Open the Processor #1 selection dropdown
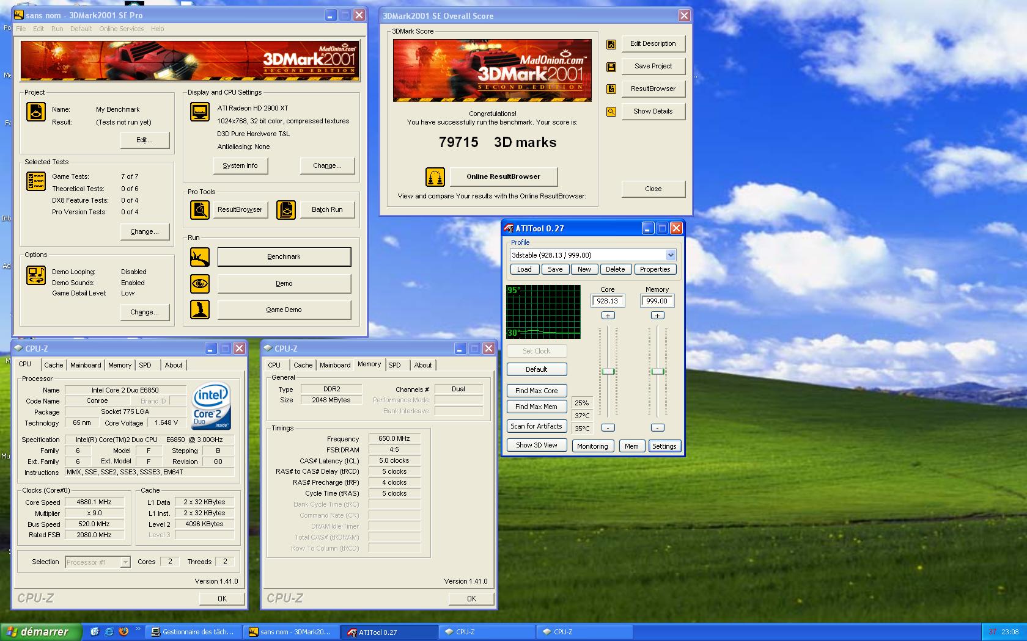Screen dimensions: 1027x641 125,562
